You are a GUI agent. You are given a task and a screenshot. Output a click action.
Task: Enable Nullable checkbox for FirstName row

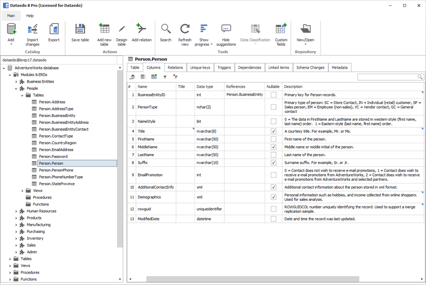[273, 139]
